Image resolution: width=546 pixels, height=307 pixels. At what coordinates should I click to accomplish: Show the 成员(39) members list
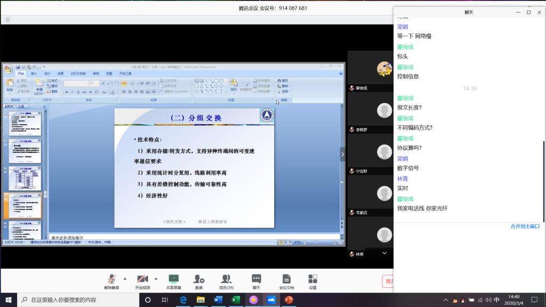pos(226,281)
